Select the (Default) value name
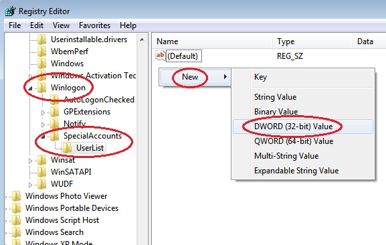Screen dimensions: 386x245 183,56
